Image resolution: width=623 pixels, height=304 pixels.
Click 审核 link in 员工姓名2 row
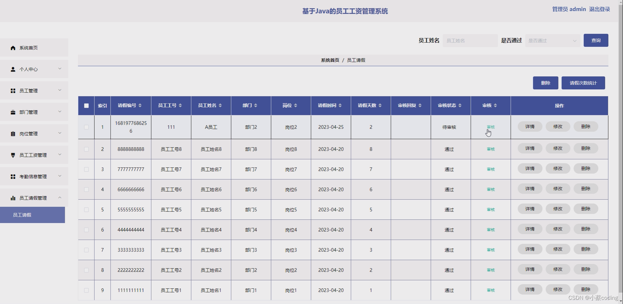click(x=491, y=270)
